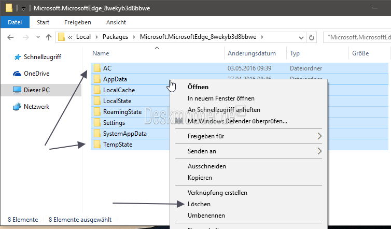Expand chevron after Packages in address bar
Image resolution: width=391 pixels, height=229 pixels.
(x=134, y=37)
